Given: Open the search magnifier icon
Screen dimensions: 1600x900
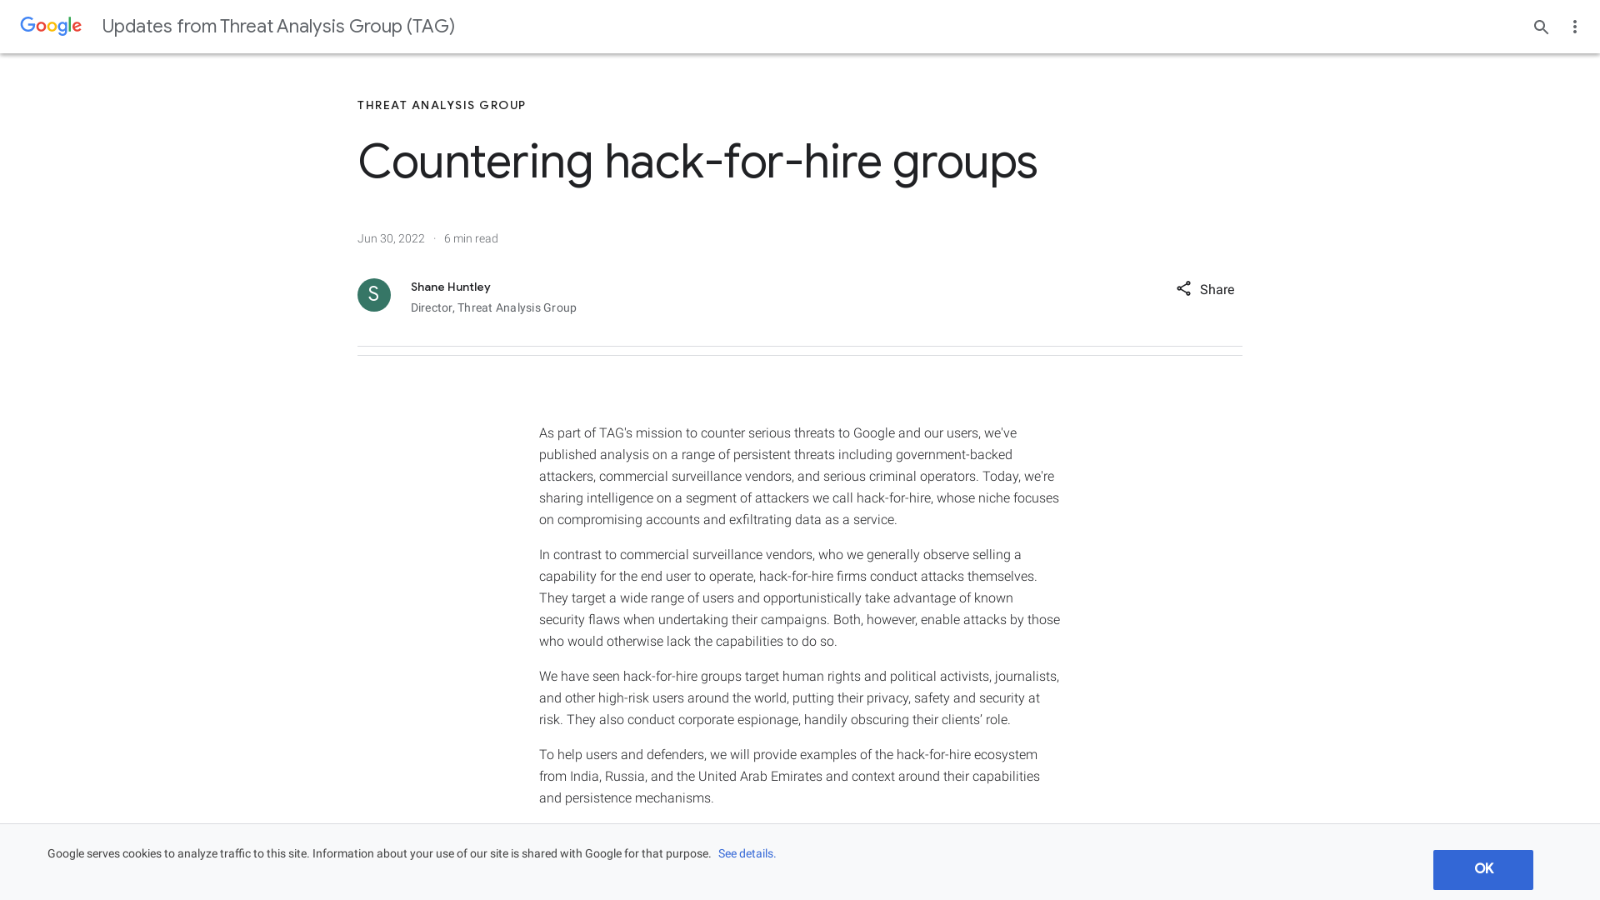Looking at the screenshot, I should (x=1541, y=27).
